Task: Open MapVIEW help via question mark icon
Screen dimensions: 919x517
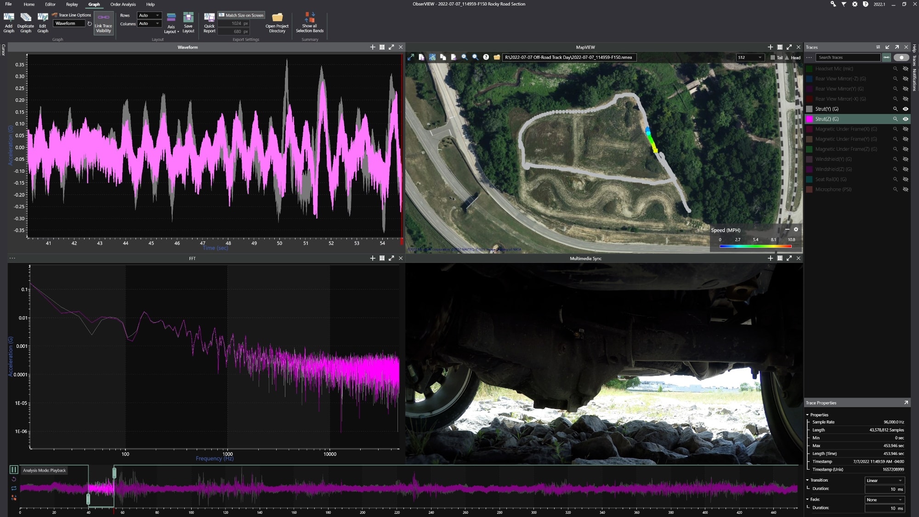Action: coord(486,57)
